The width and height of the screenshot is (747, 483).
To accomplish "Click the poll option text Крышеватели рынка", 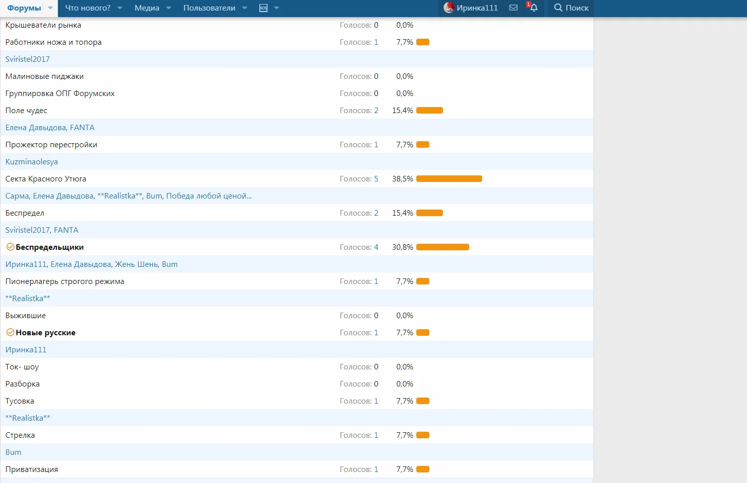I will coord(43,25).
